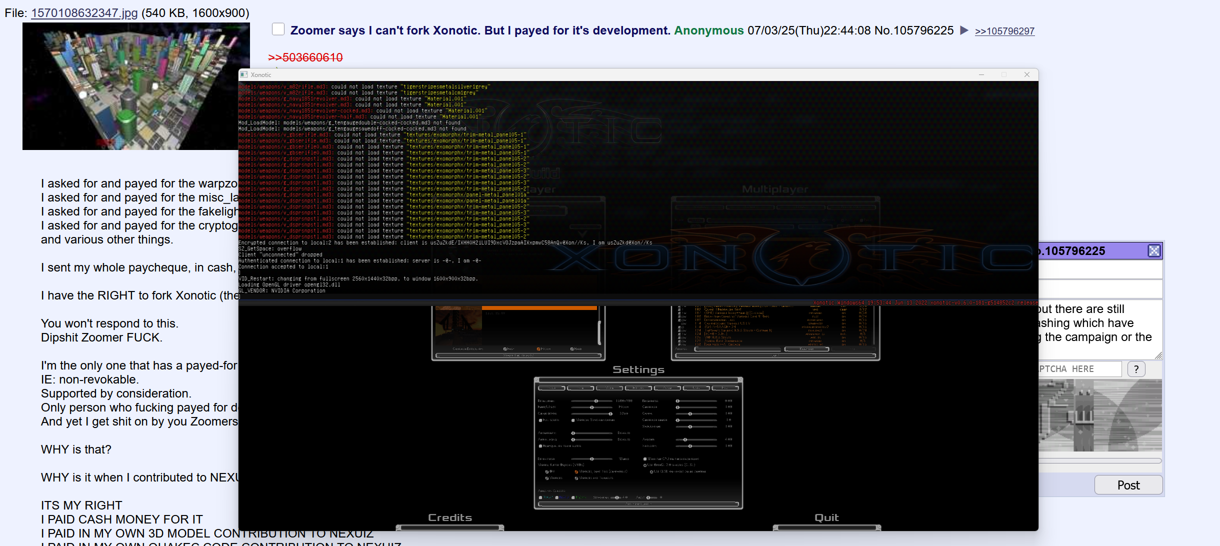The height and width of the screenshot is (546, 1220).
Task: Adjust anaglyph Separation slider
Action: pyautogui.click(x=616, y=497)
